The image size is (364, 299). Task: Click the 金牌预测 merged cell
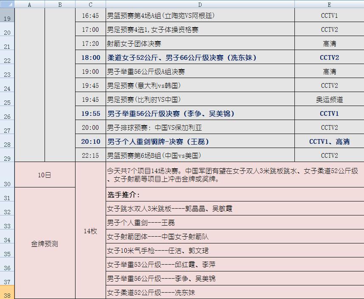(45, 243)
